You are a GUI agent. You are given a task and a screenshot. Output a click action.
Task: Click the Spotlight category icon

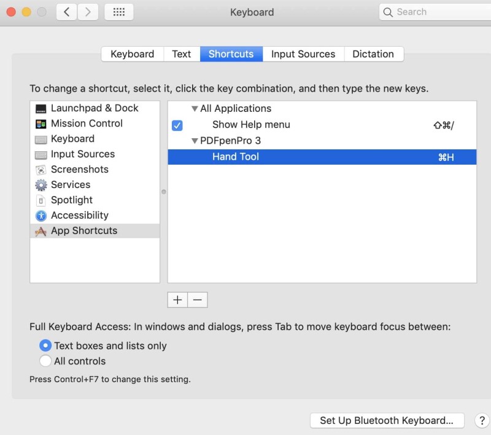[x=41, y=200]
